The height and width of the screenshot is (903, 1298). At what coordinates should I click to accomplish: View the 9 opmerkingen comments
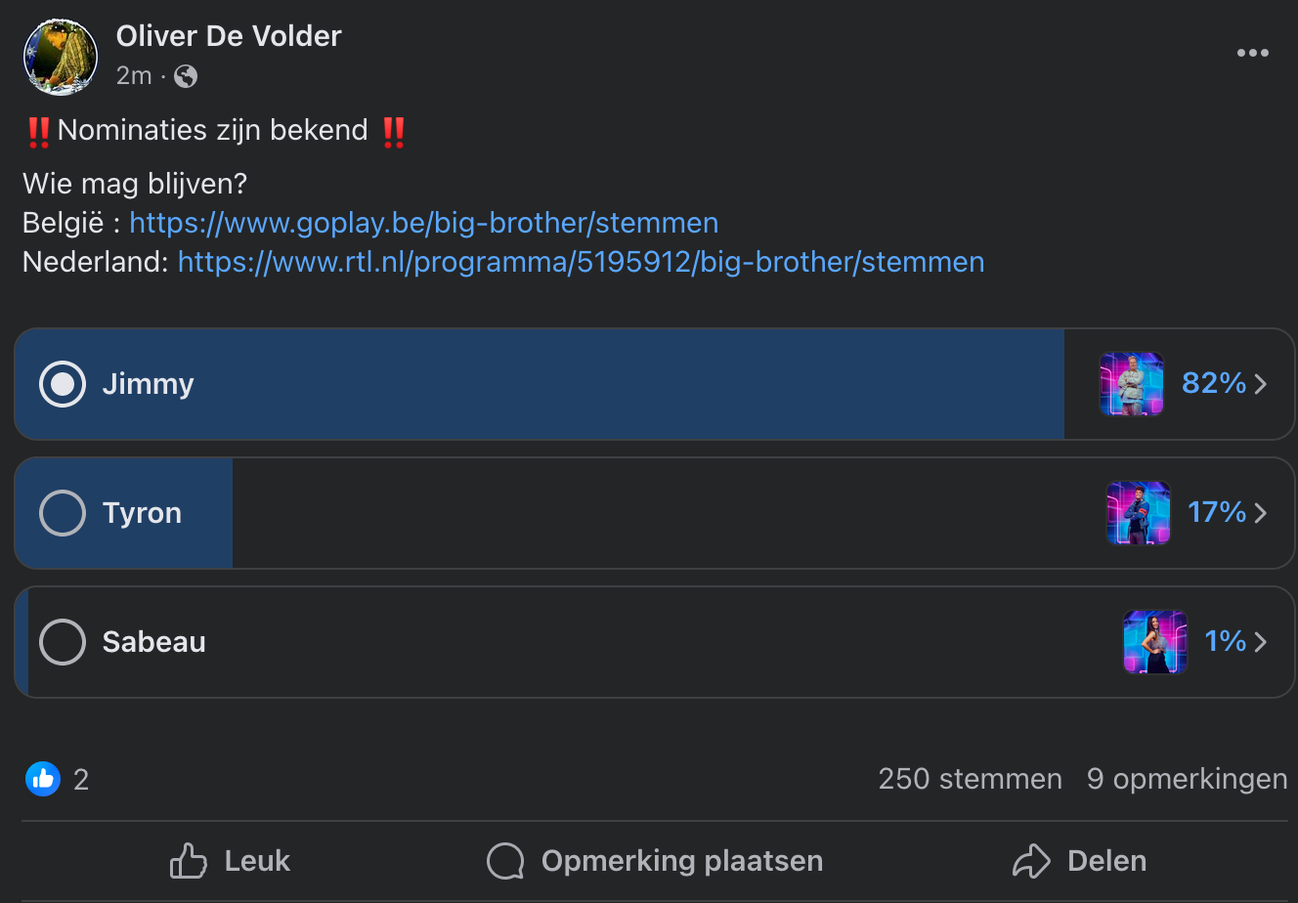(1187, 779)
